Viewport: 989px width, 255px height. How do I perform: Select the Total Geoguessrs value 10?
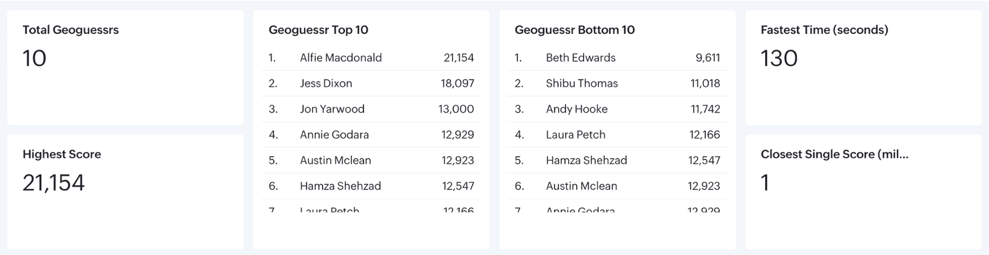(x=35, y=59)
